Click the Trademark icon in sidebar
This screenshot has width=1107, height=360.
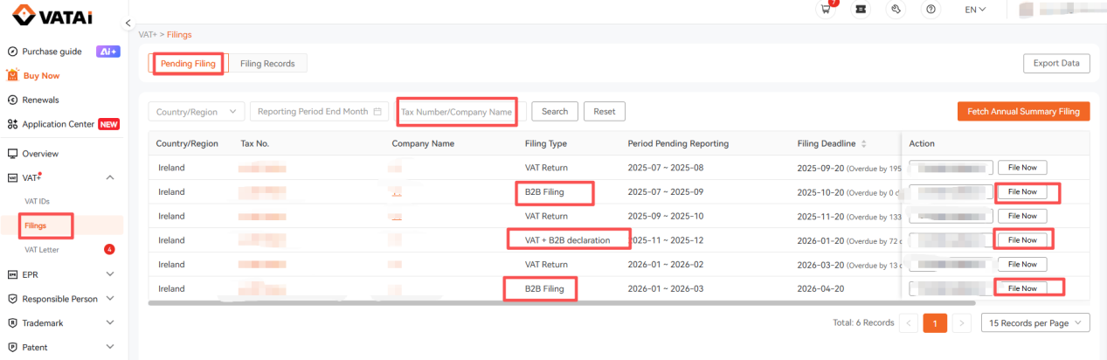click(x=12, y=323)
